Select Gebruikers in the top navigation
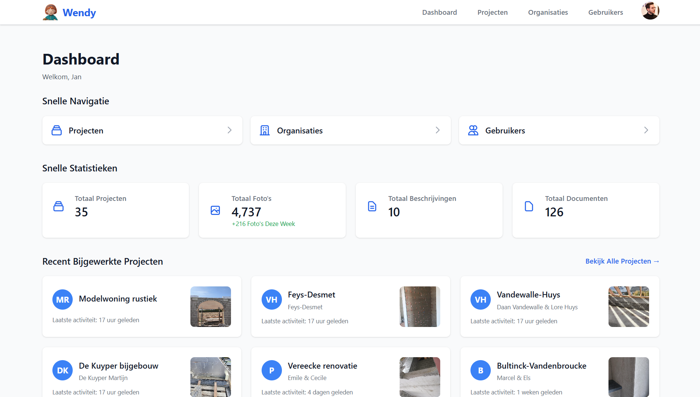The height and width of the screenshot is (397, 700). (606, 12)
